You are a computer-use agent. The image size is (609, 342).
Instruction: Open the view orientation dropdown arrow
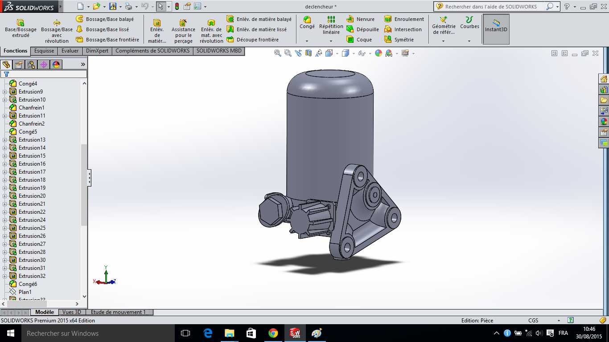[337, 53]
